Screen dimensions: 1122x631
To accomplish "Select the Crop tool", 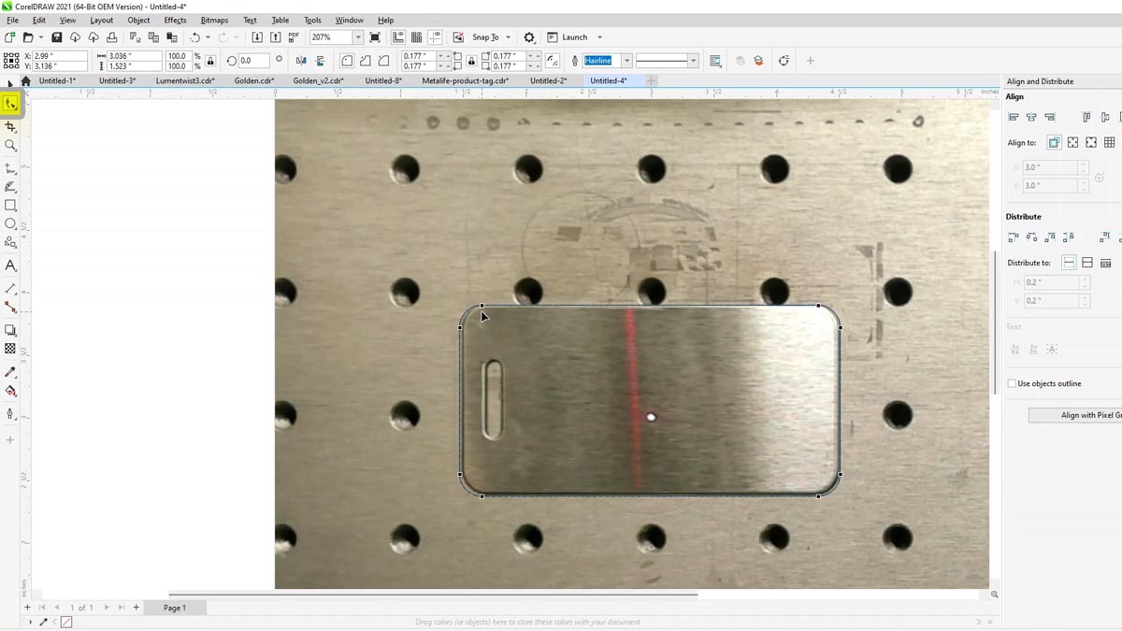I will 10,126.
